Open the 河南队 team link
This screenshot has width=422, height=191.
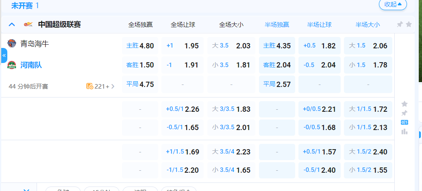point(31,65)
